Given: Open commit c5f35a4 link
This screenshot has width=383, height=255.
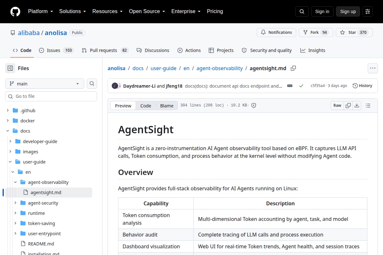Looking at the screenshot, I should point(318,86).
